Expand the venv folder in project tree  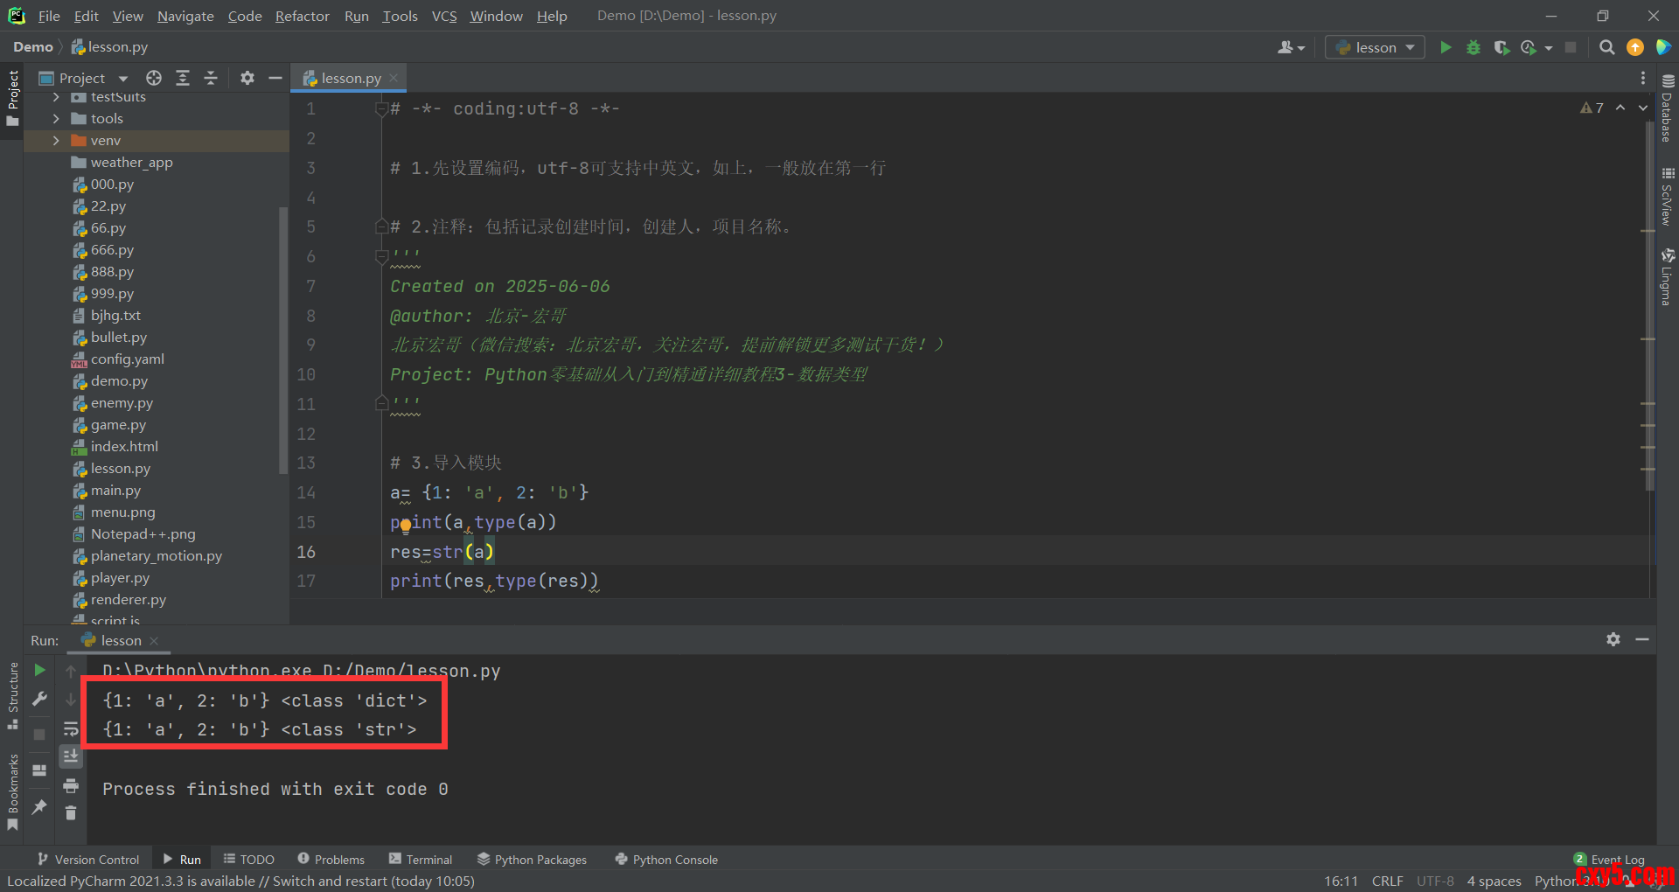coord(56,141)
